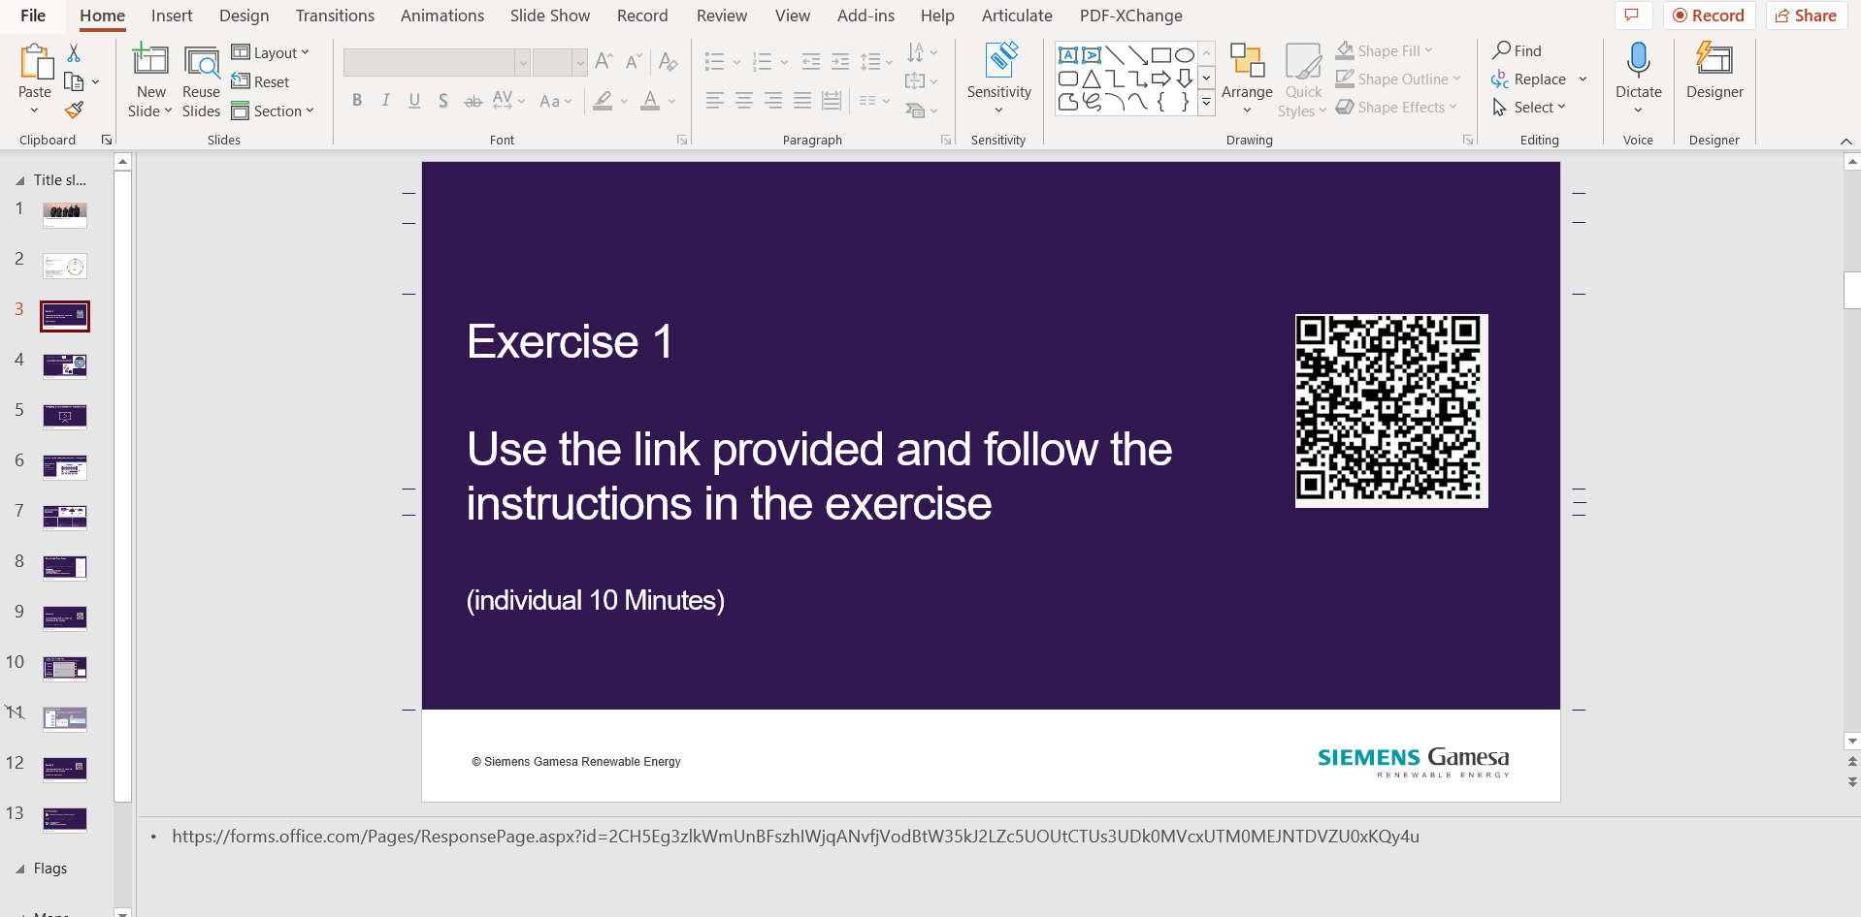Click Increase Font Size icon
The image size is (1861, 917).
point(604,62)
